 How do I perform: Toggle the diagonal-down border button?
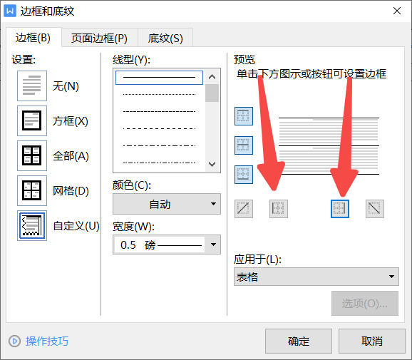375,209
